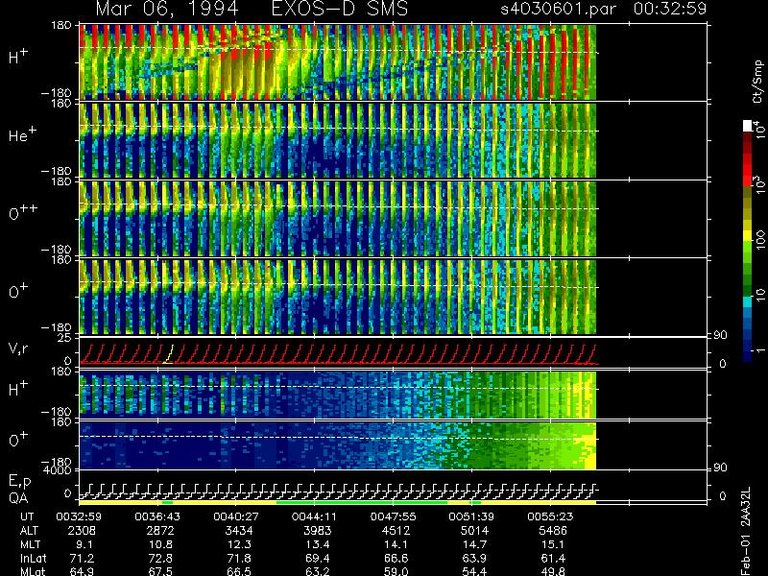Image resolution: width=768 pixels, height=576 pixels.
Task: Select the header time '00:32:59'
Action: click(x=669, y=9)
